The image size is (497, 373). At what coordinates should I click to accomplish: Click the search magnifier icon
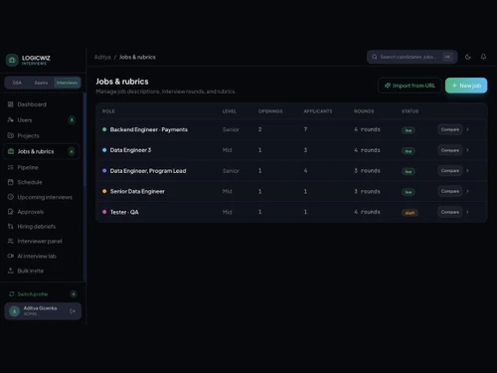[375, 57]
